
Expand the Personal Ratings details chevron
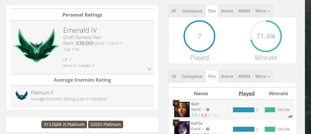coord(149,69)
